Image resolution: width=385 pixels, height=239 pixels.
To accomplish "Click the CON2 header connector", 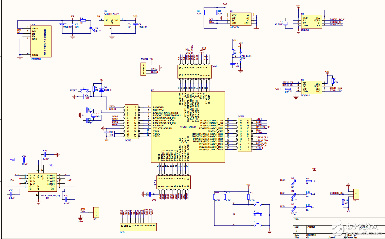I will 243,135.
